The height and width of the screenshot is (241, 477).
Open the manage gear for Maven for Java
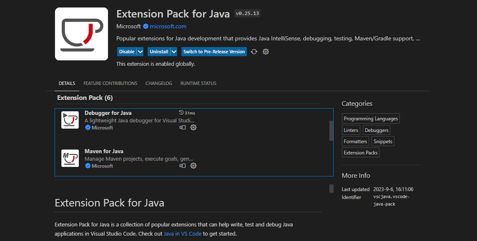pyautogui.click(x=193, y=166)
